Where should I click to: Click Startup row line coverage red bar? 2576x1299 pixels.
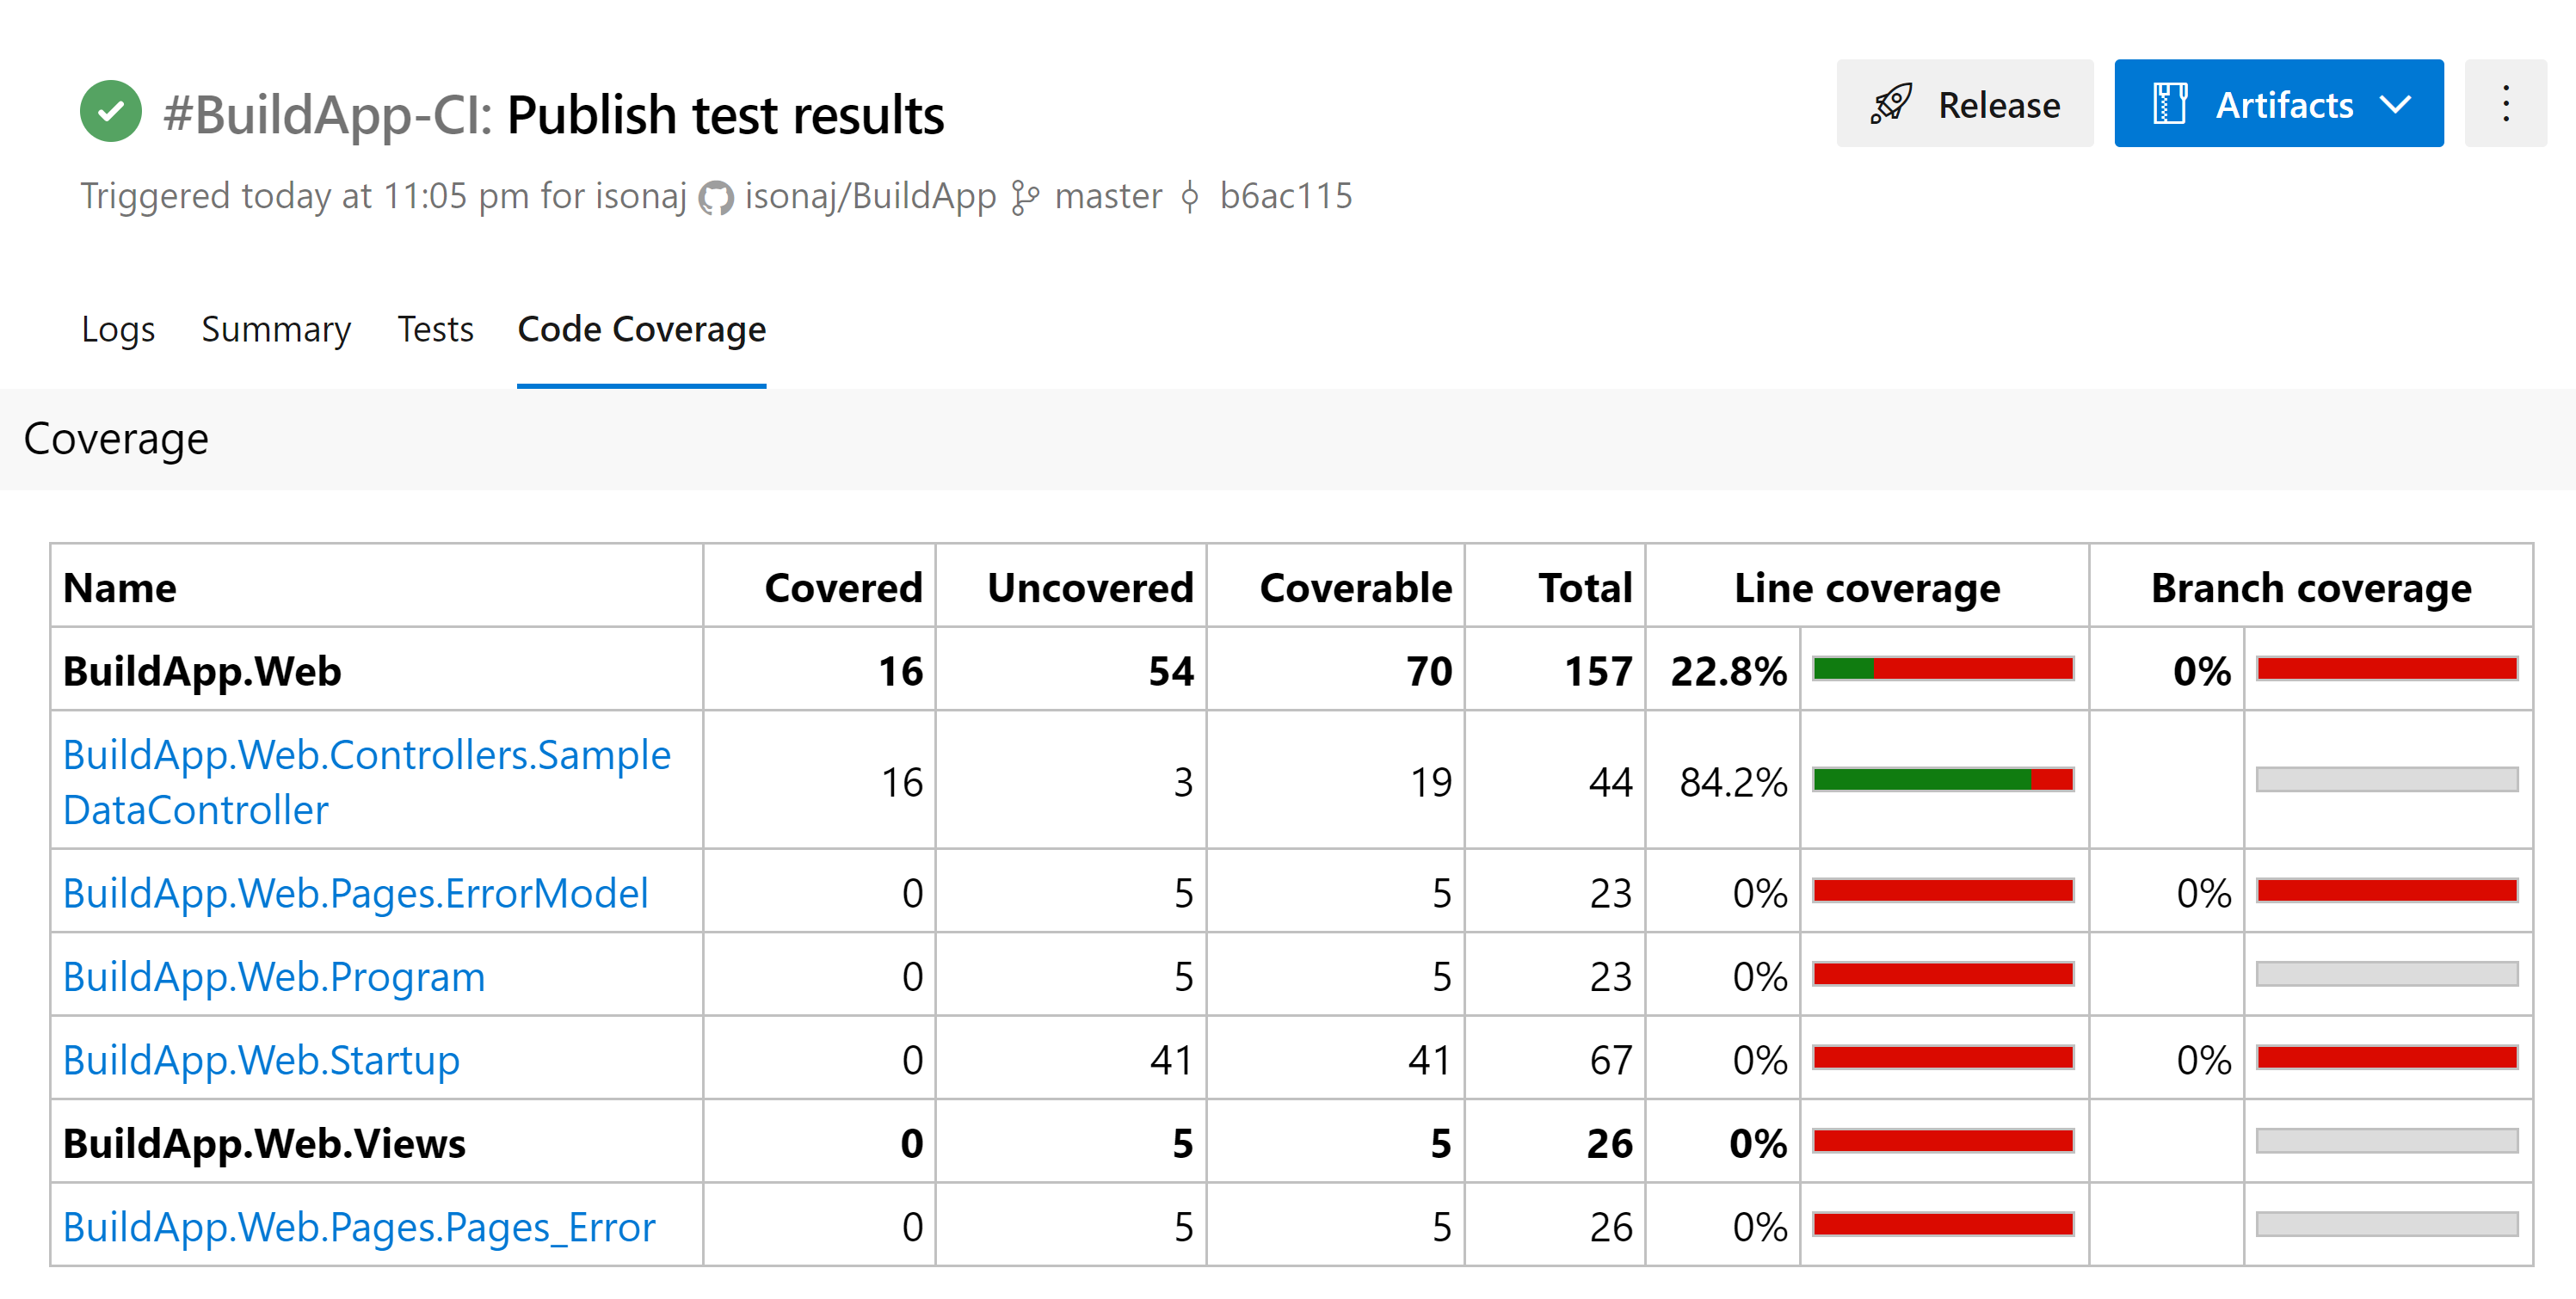coord(1943,1058)
